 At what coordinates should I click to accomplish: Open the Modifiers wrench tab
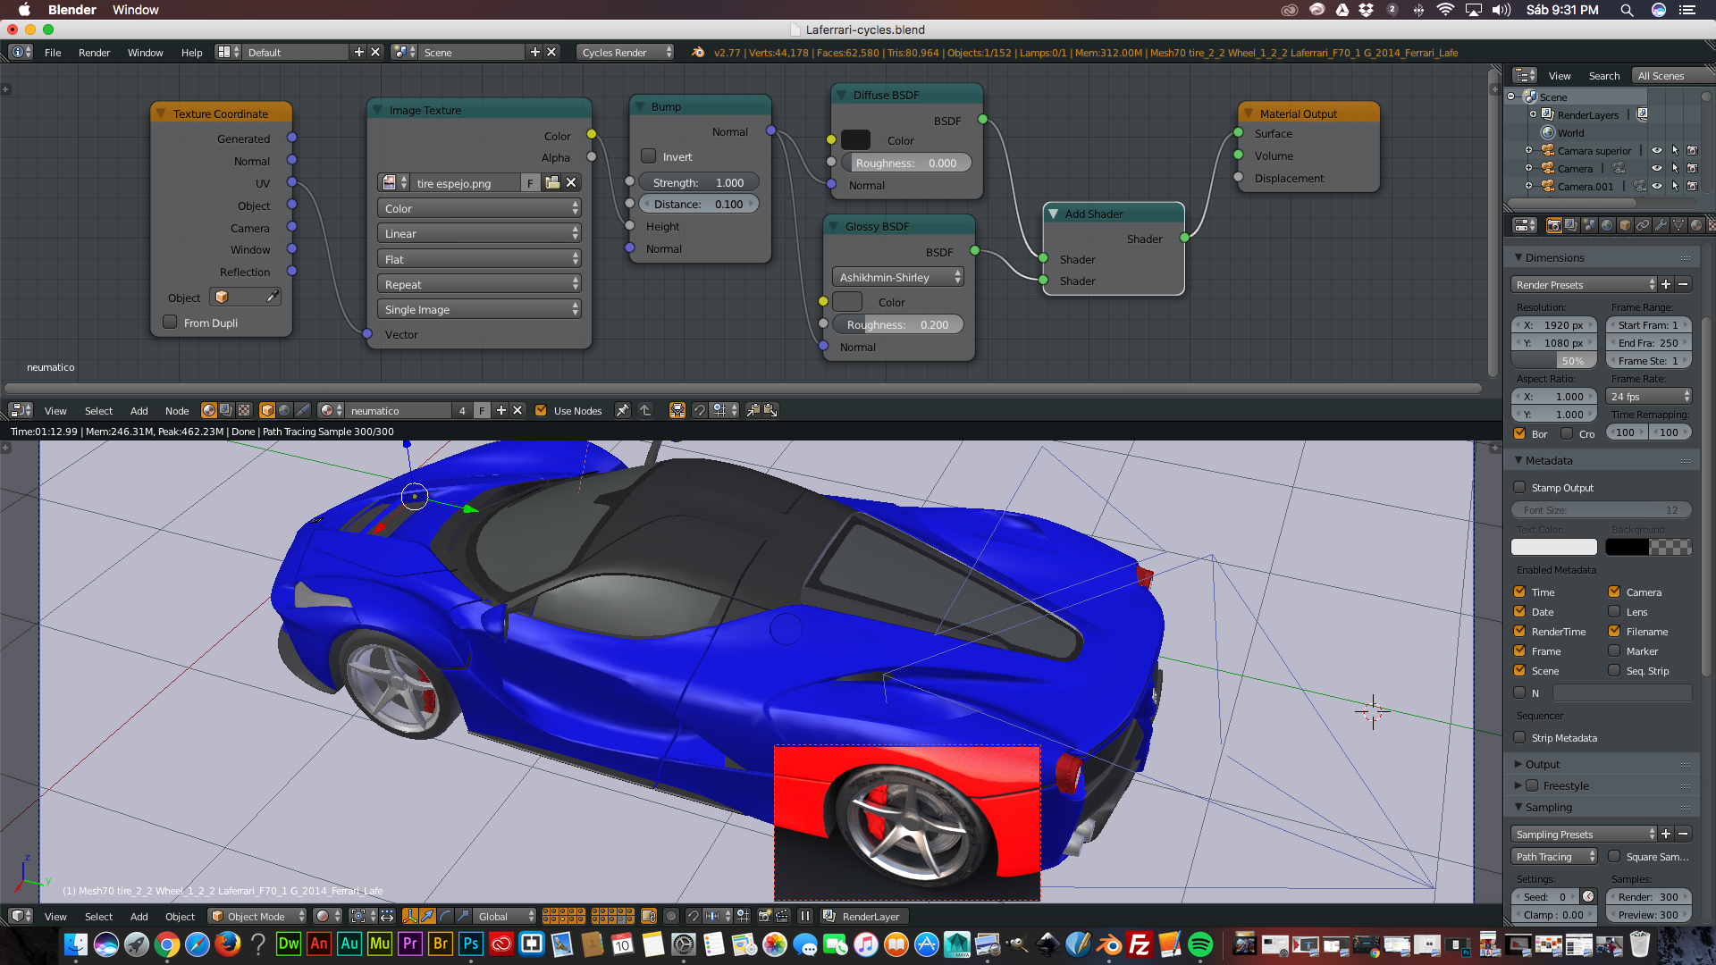point(1661,225)
